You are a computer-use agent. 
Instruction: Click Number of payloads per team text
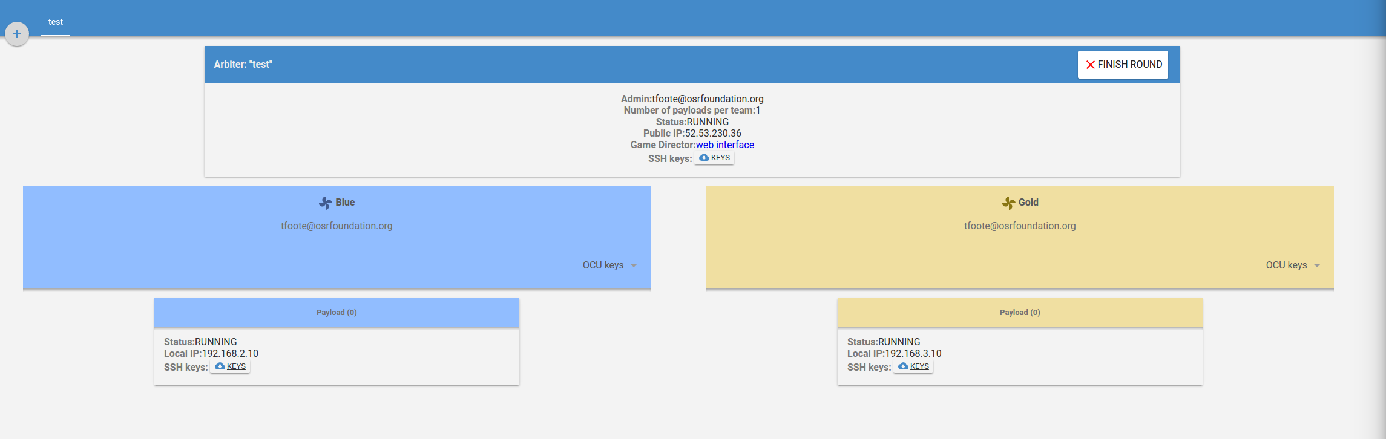pos(692,111)
